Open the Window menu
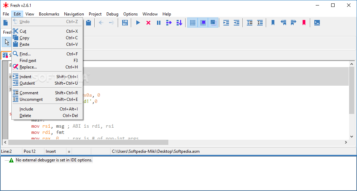 (150, 14)
